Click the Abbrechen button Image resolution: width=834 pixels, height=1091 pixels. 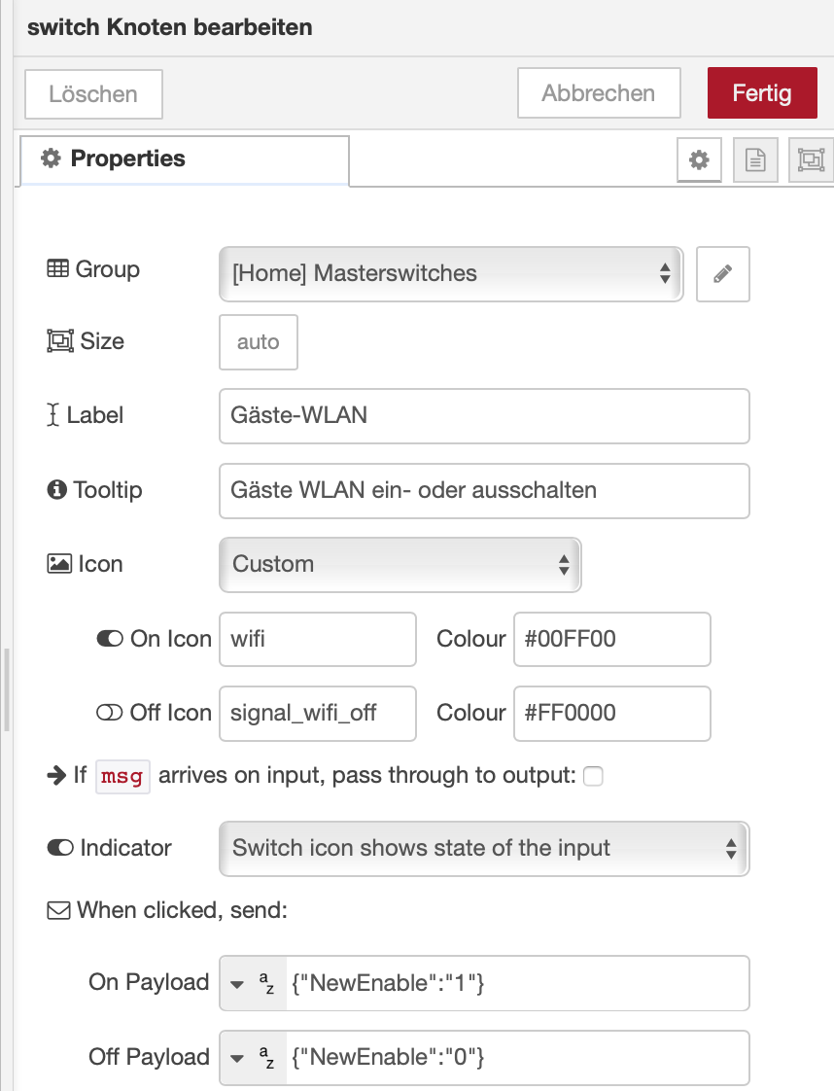click(599, 92)
